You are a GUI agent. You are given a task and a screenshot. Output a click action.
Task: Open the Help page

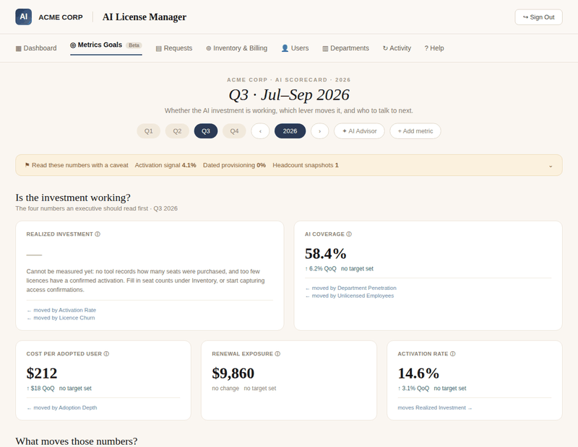(x=434, y=48)
